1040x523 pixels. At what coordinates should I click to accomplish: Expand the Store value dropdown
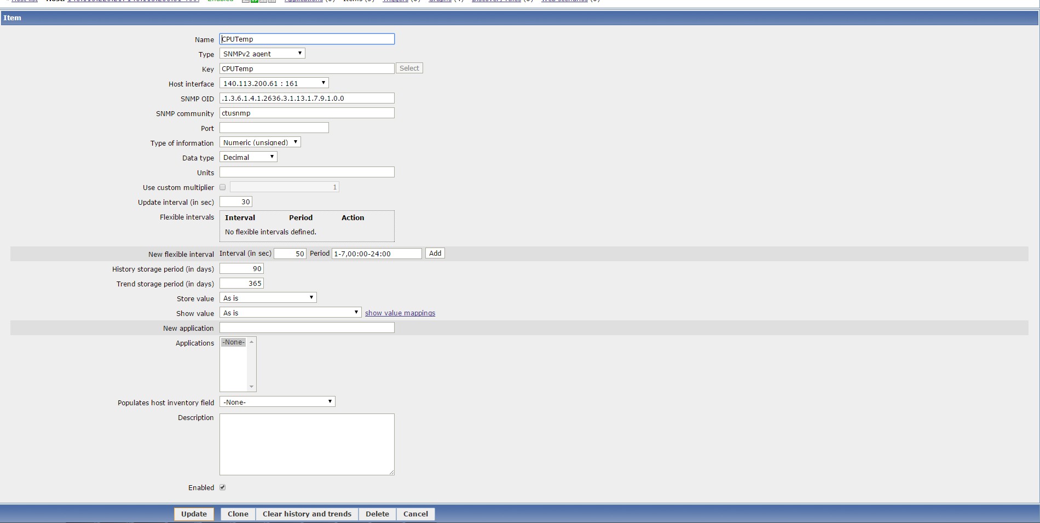click(268, 298)
